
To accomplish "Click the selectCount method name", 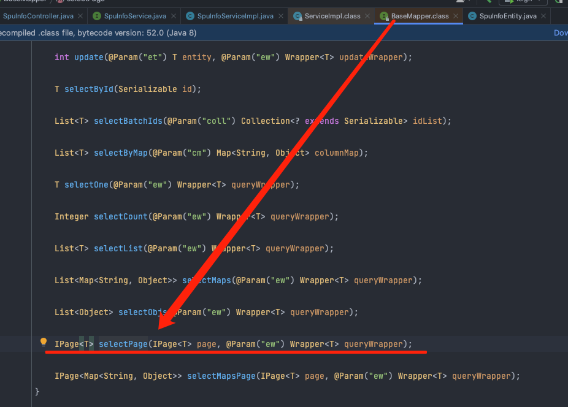I will 121,216.
